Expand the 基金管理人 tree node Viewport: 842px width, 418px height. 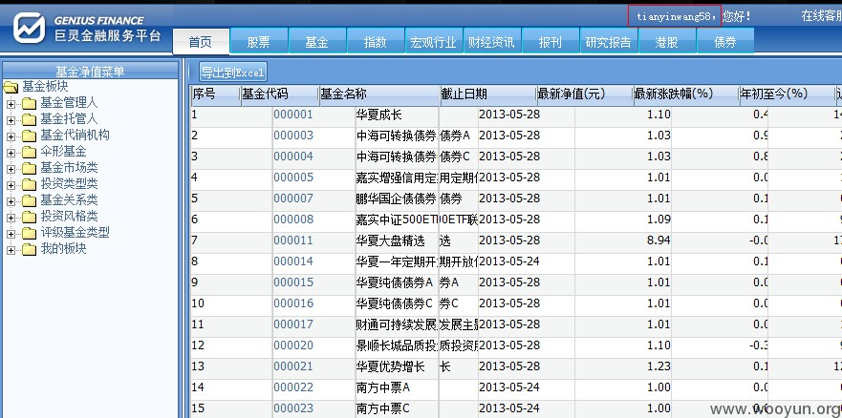point(11,104)
